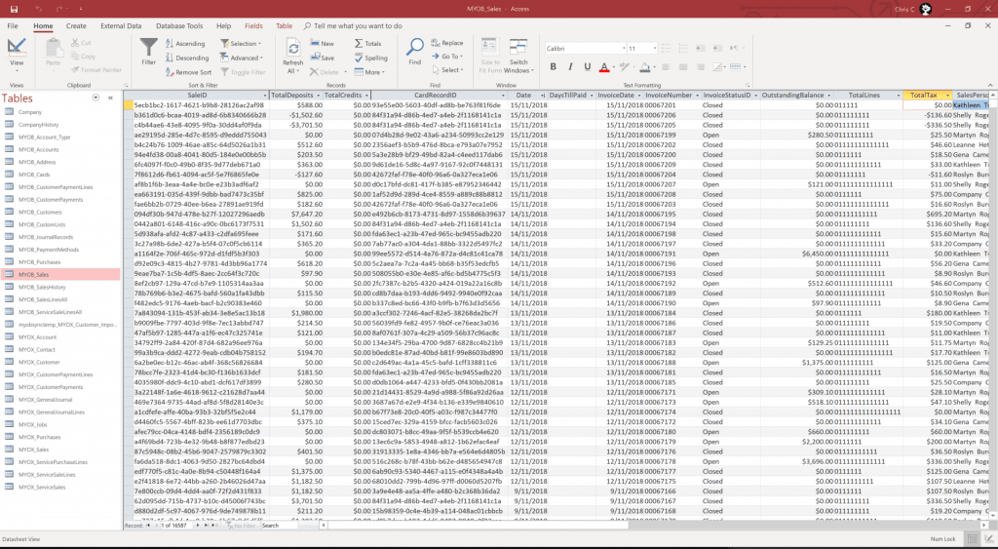
Task: Collapse the ribbon with the arrow
Action: click(990, 86)
